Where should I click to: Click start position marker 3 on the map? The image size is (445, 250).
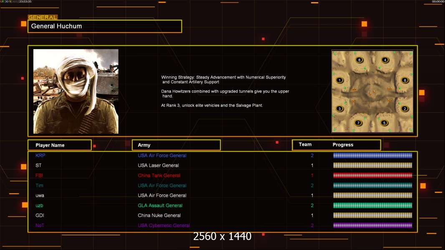[x=339, y=109]
